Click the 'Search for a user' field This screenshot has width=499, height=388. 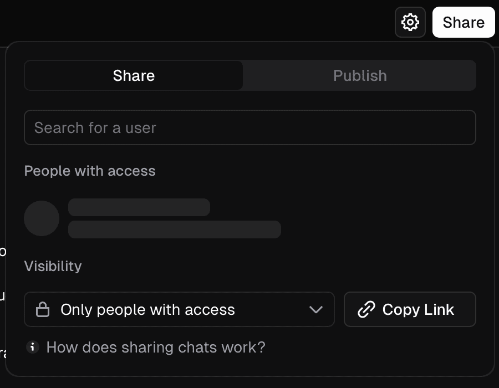pyautogui.click(x=249, y=127)
